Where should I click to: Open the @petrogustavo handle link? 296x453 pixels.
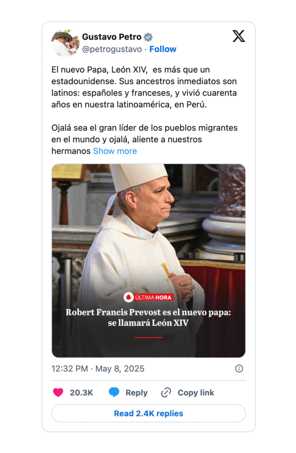coord(112,50)
